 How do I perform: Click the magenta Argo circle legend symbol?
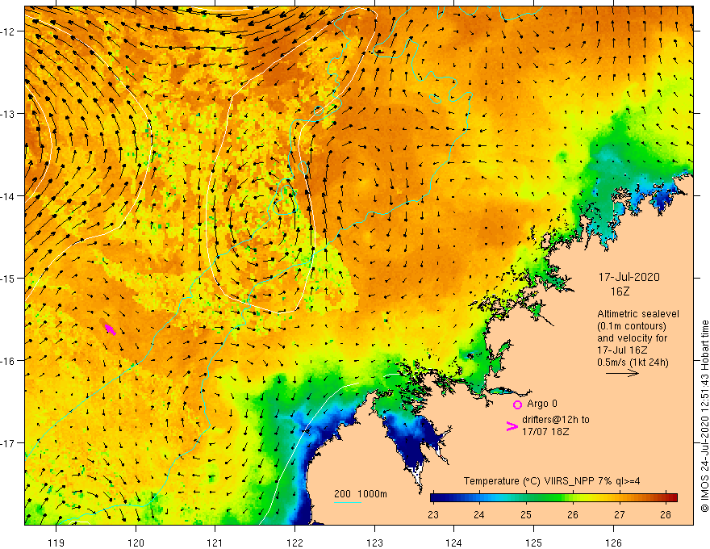[x=517, y=404]
